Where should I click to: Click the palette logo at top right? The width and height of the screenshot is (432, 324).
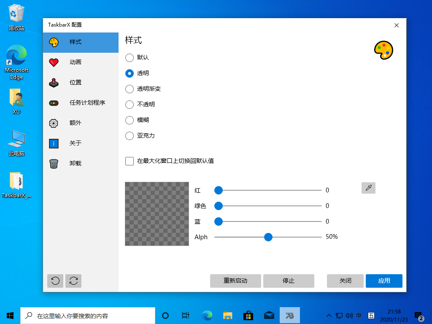point(383,49)
